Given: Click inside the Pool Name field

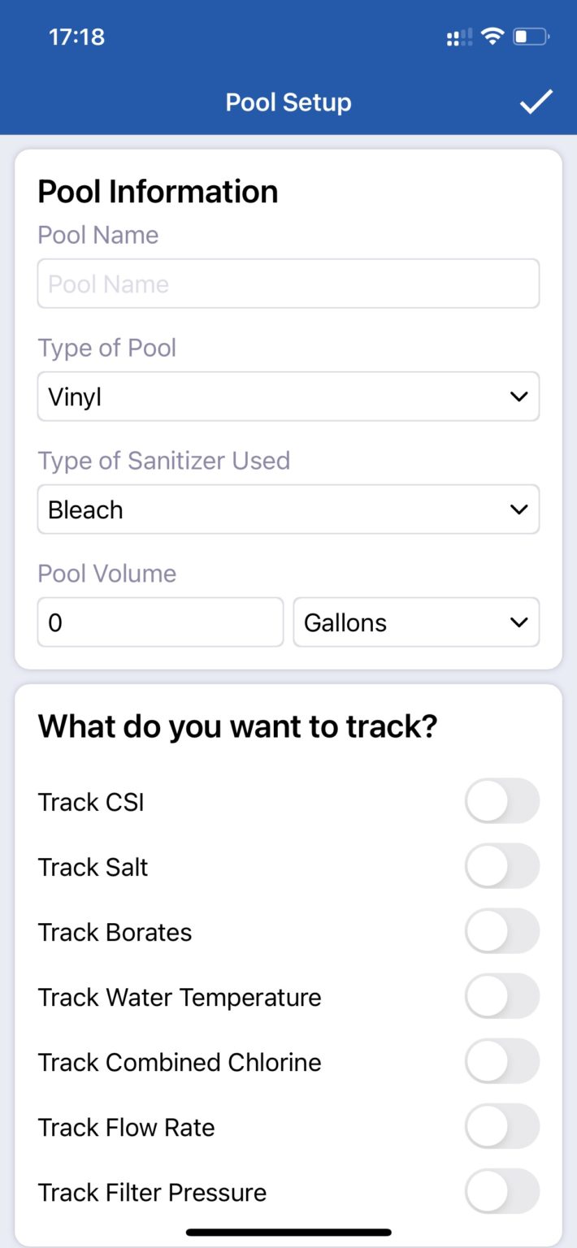Looking at the screenshot, I should (x=288, y=284).
